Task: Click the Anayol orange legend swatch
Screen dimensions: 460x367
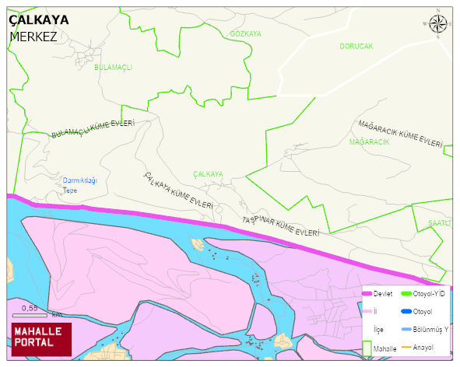Action: (x=406, y=348)
